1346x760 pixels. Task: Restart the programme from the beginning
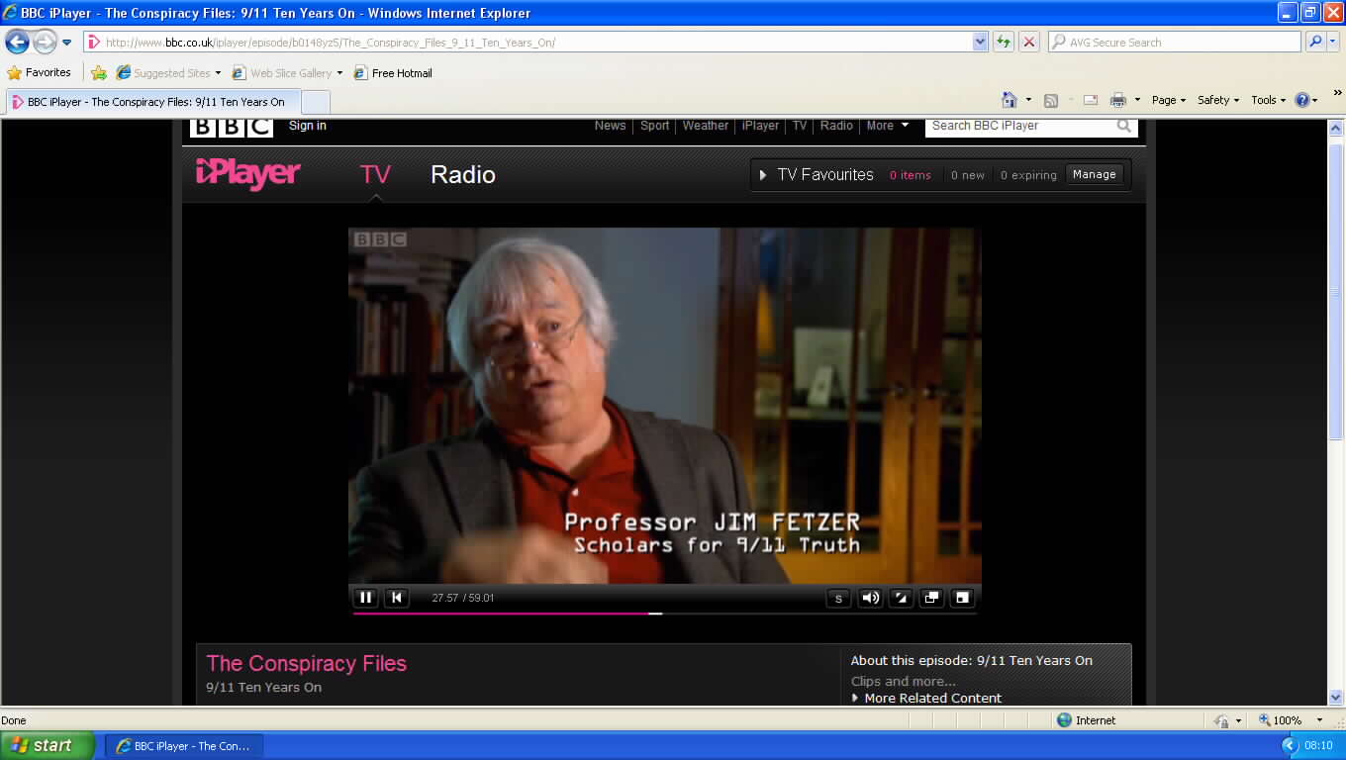coord(396,598)
